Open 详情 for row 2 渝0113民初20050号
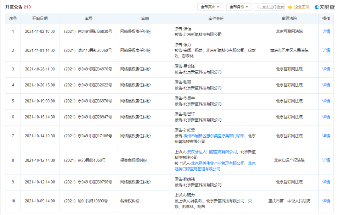340x215 pixels. click(326, 50)
